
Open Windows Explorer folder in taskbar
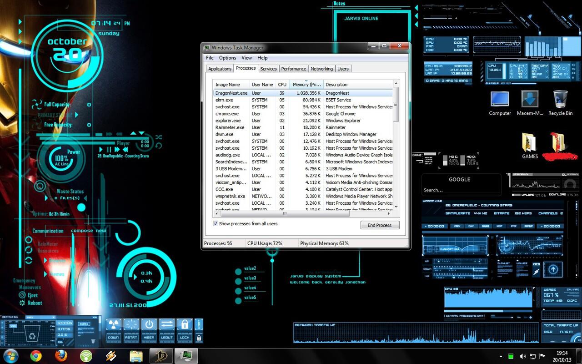point(136,355)
